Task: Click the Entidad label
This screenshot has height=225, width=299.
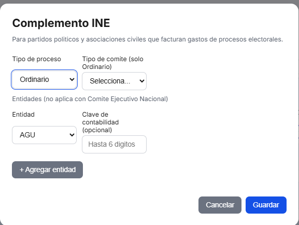Action: coord(23,115)
